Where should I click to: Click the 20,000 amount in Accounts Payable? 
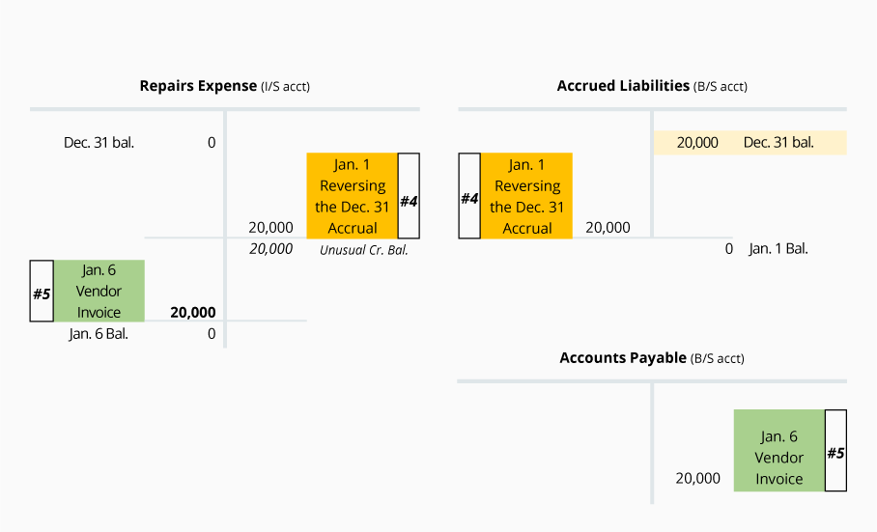click(697, 478)
